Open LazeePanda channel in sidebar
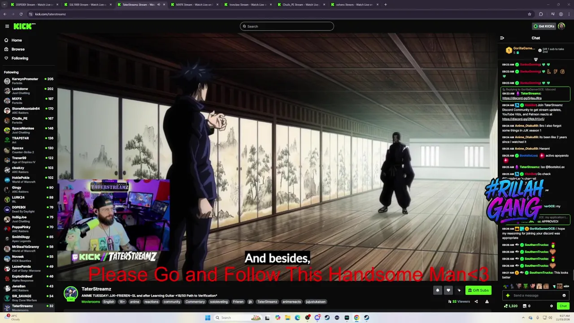574x323 pixels. [x=28, y=268]
